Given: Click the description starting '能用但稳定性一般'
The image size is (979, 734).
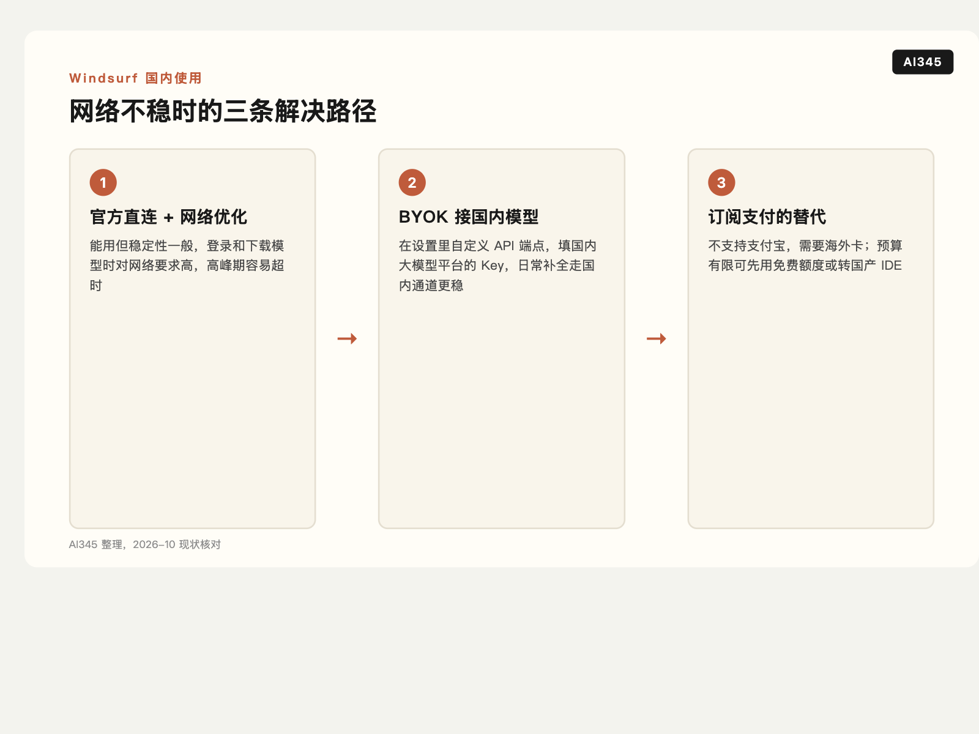Looking at the screenshot, I should 187,265.
